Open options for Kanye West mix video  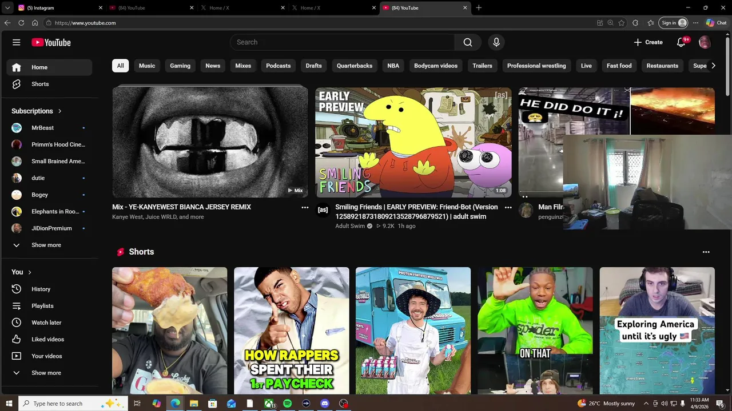point(305,208)
